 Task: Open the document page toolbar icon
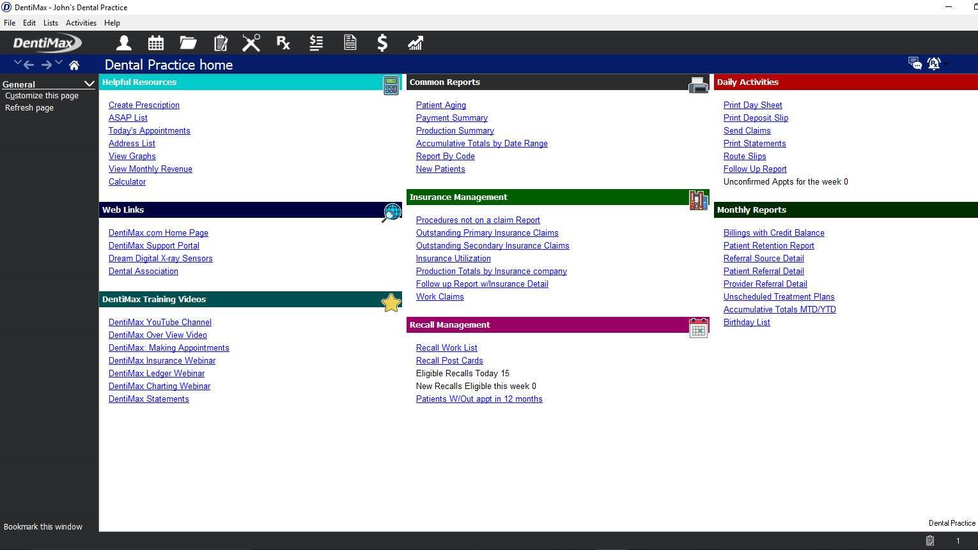coord(350,43)
